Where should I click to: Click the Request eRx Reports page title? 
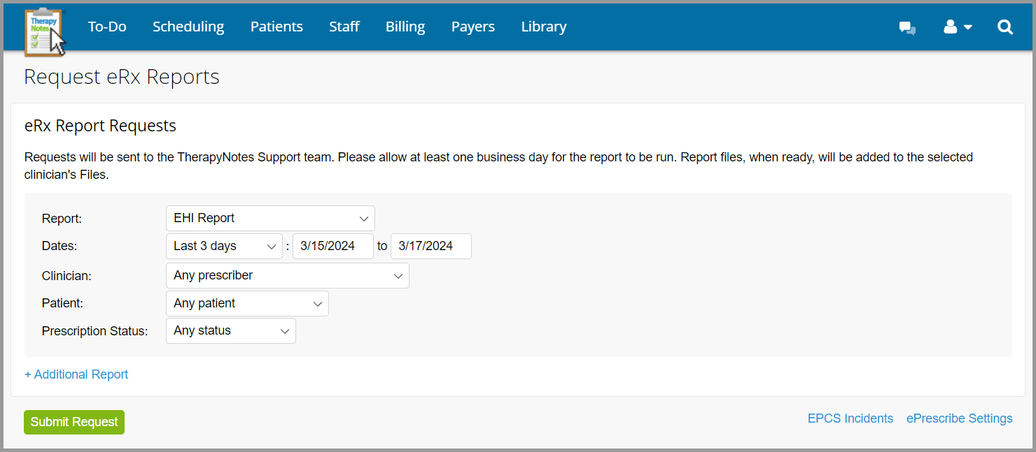click(x=122, y=77)
